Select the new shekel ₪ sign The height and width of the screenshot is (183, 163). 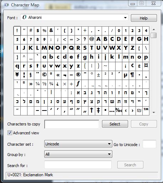pyautogui.click(x=139, y=111)
